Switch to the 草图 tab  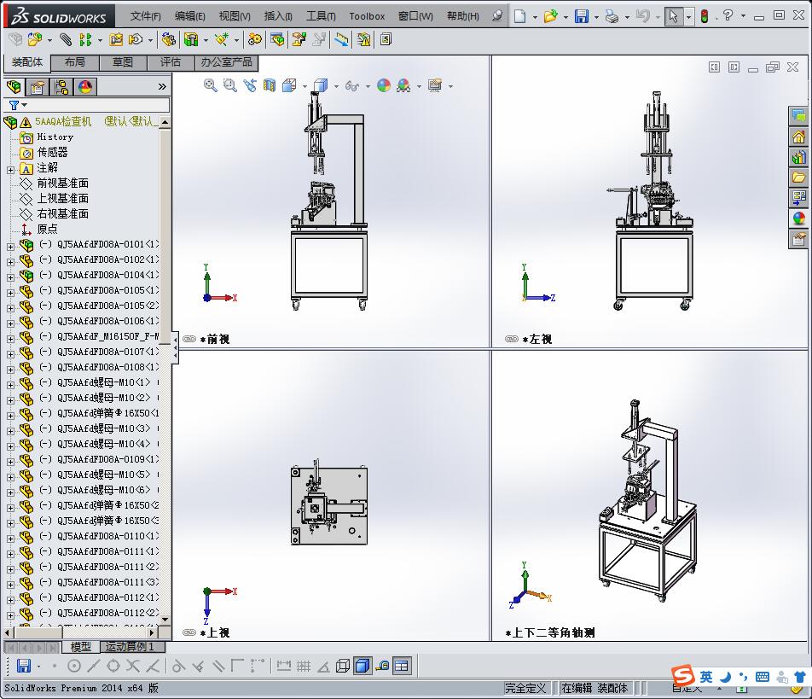(123, 62)
